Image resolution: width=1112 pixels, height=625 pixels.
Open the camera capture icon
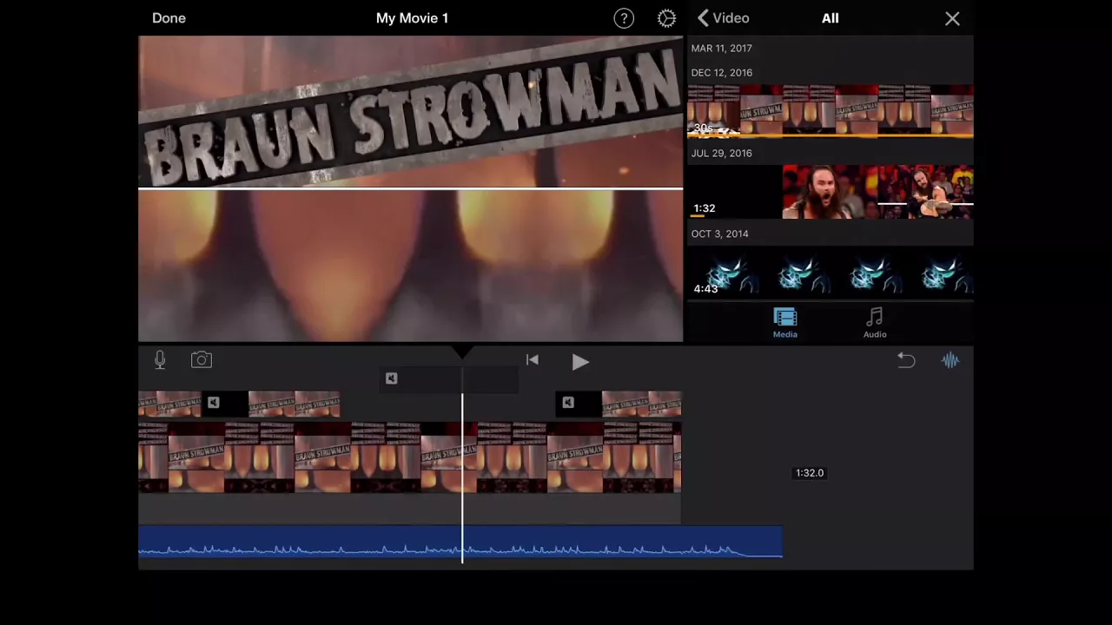pos(202,360)
